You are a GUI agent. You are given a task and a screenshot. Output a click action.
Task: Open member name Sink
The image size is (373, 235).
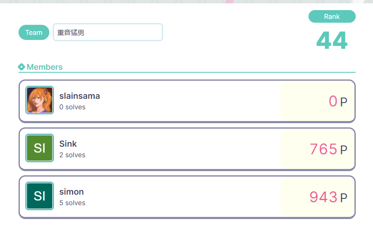pos(68,144)
